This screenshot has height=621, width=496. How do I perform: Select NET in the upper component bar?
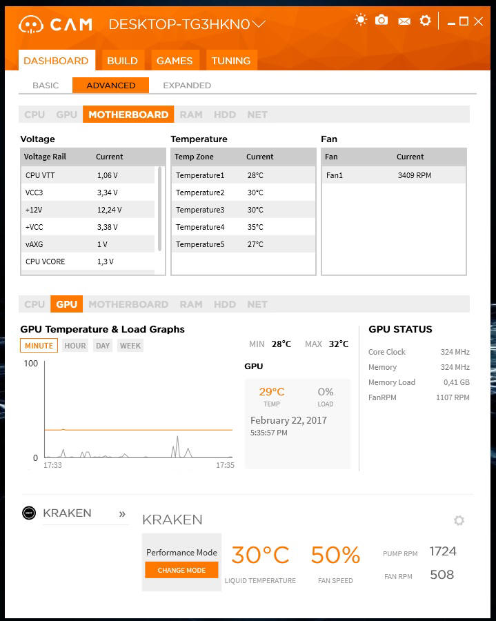pyautogui.click(x=257, y=115)
